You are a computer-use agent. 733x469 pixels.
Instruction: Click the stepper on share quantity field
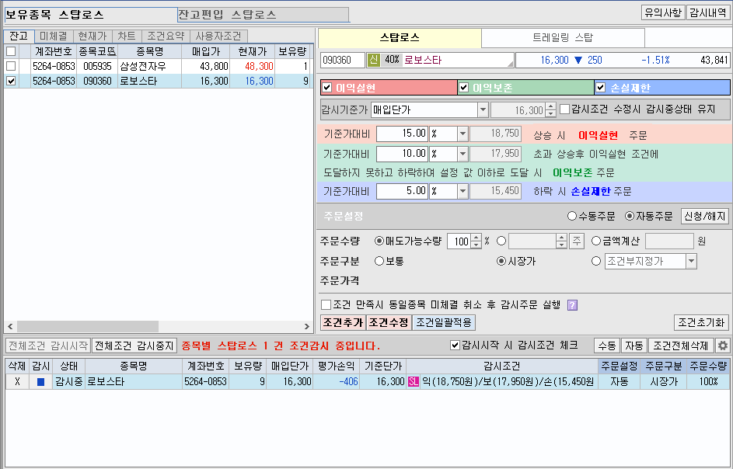point(561,241)
